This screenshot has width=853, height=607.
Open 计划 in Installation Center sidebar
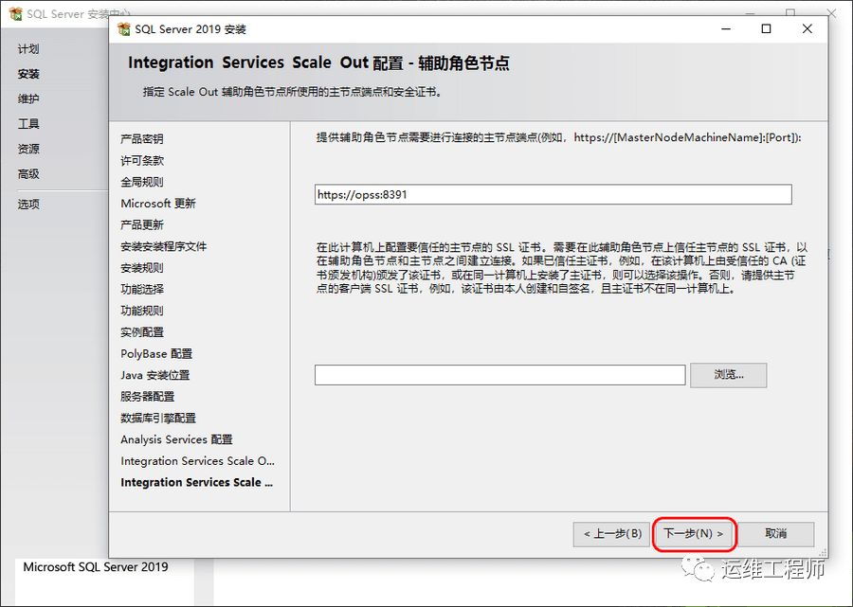(28, 49)
